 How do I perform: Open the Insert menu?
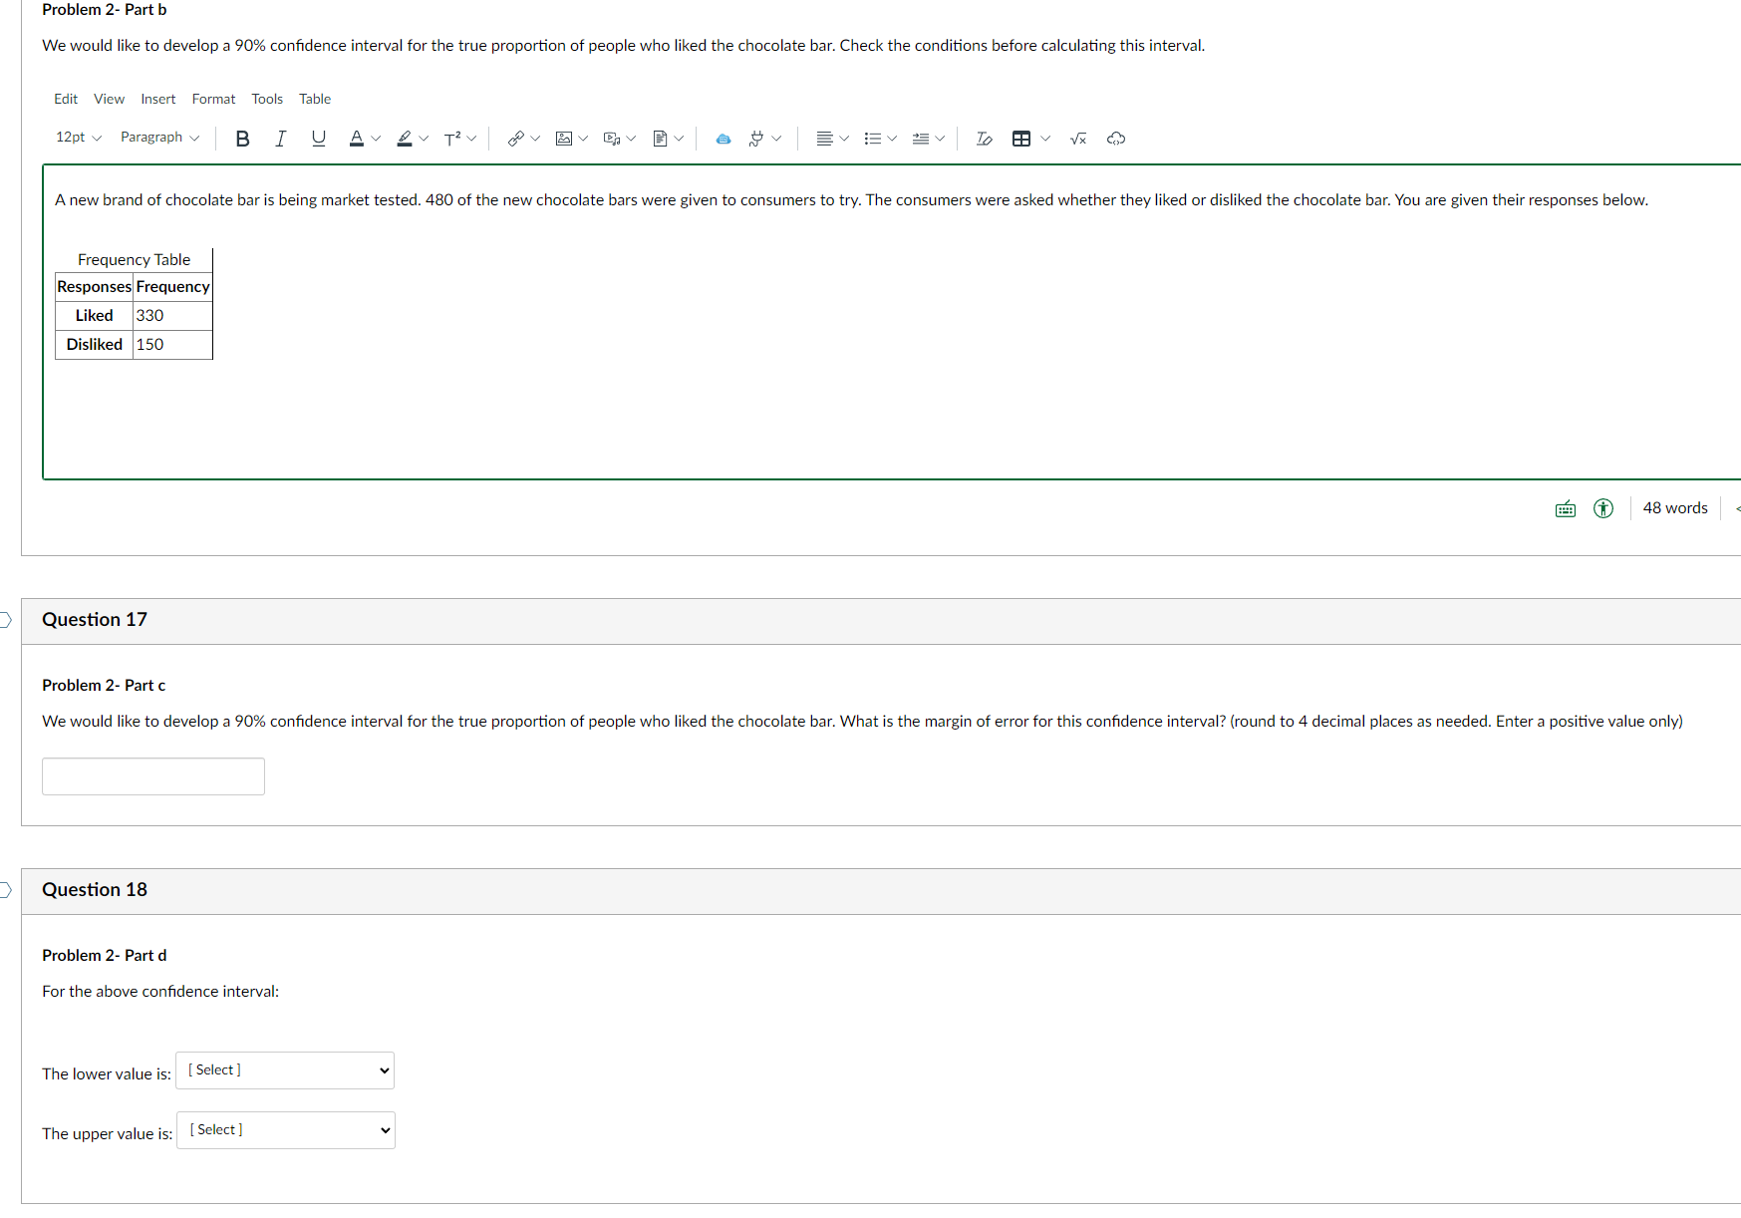157,99
